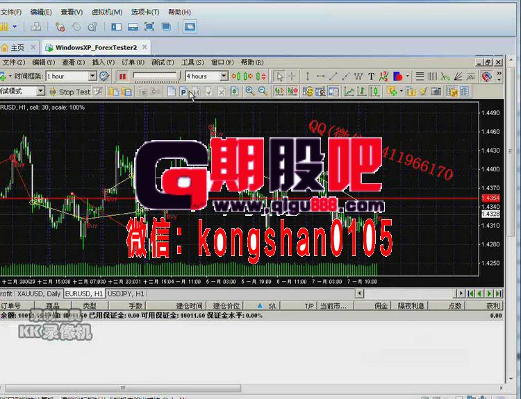Switch to candlestick chart mode
The image size is (521, 399).
[x=375, y=92]
